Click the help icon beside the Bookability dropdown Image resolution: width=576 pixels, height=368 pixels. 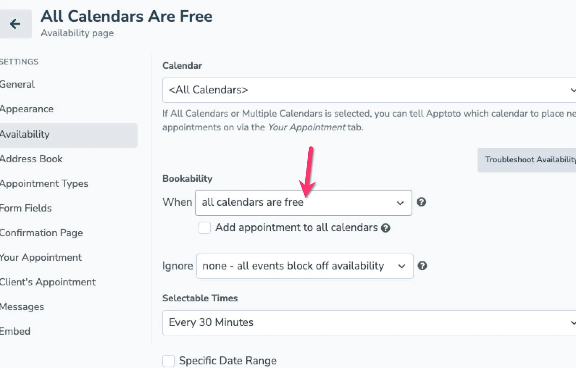coord(421,202)
